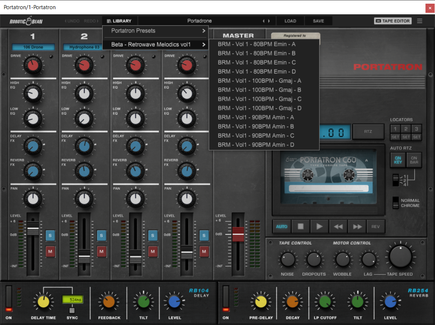Click the rewind transport button
Viewport: 435px width, 325px height.
pyautogui.click(x=338, y=227)
